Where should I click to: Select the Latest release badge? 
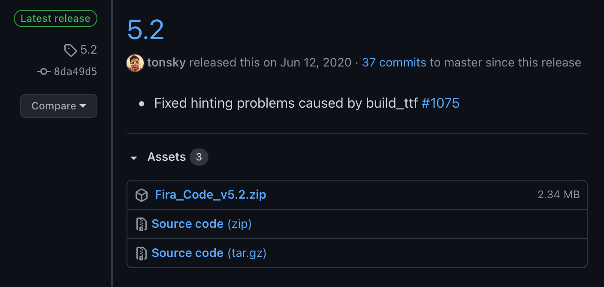pyautogui.click(x=55, y=18)
